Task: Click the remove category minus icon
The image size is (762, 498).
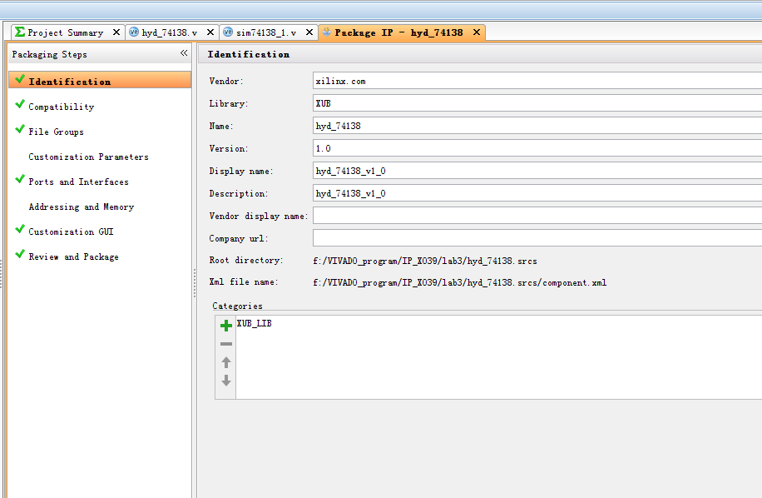Action: [x=225, y=344]
